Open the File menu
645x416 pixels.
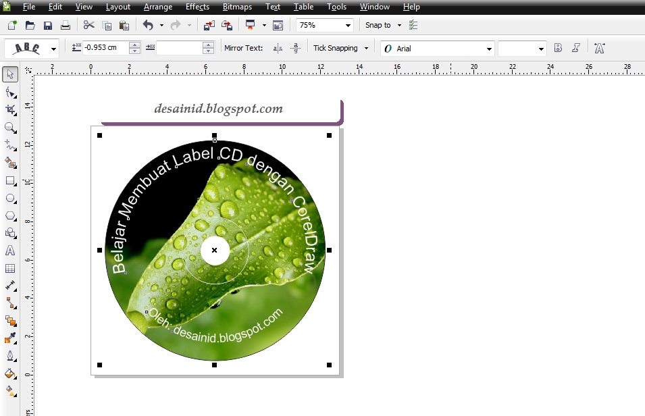tap(29, 7)
